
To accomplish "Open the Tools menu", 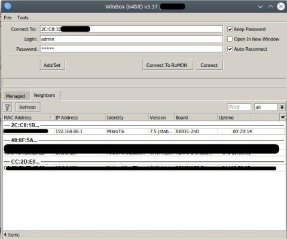I will [x=23, y=18].
